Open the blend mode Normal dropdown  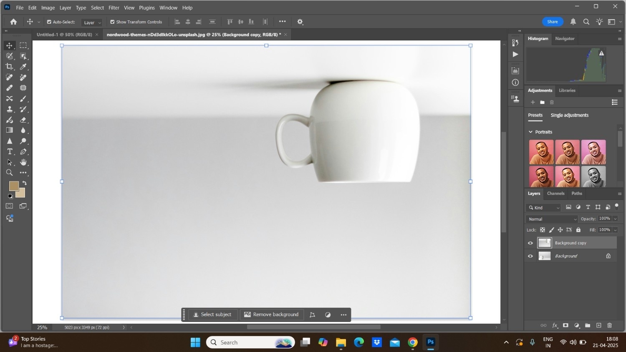552,219
